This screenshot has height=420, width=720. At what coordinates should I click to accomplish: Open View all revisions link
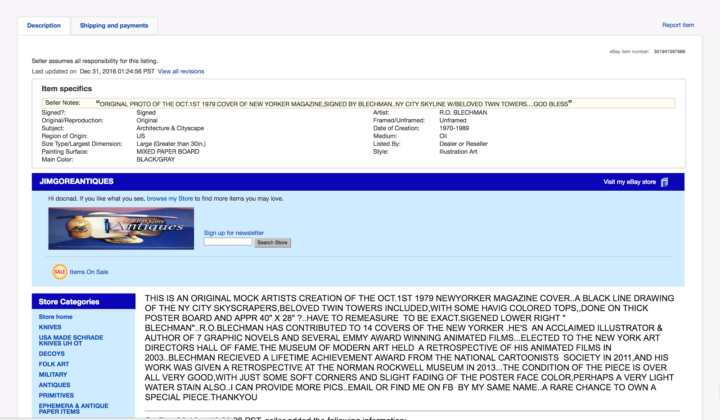[x=181, y=71]
